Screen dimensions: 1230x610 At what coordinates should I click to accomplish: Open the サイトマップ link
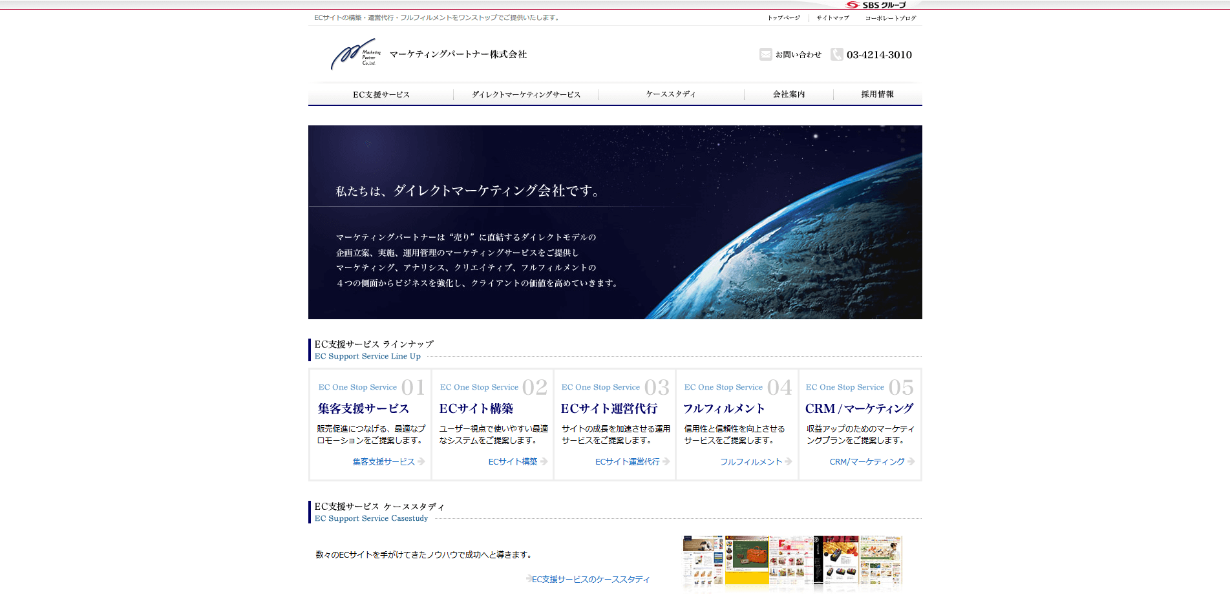pyautogui.click(x=832, y=18)
